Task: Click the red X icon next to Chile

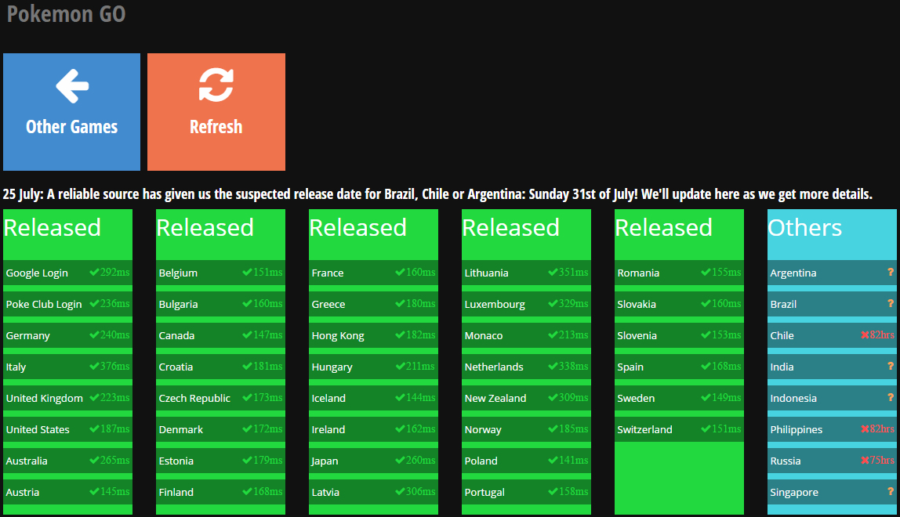Action: point(866,335)
